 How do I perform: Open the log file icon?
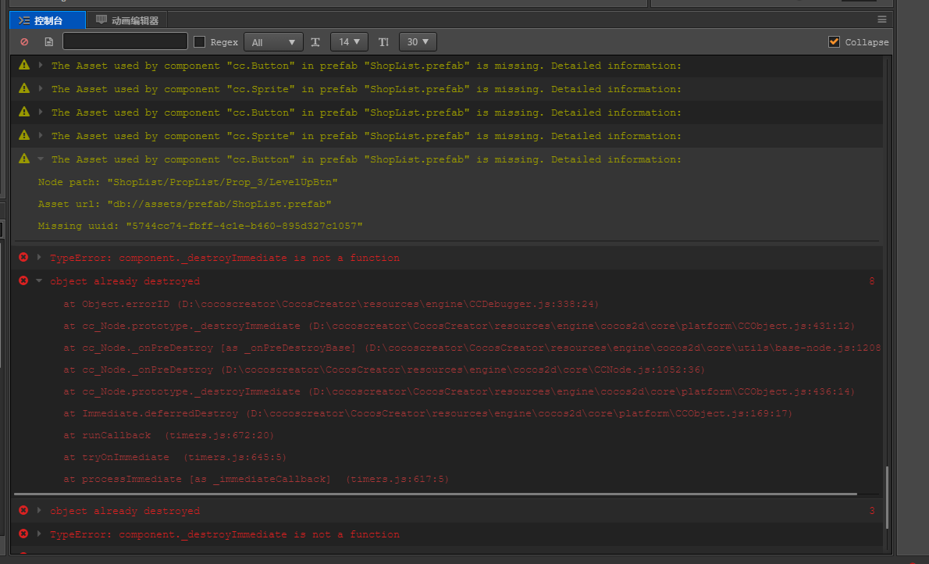tap(48, 42)
